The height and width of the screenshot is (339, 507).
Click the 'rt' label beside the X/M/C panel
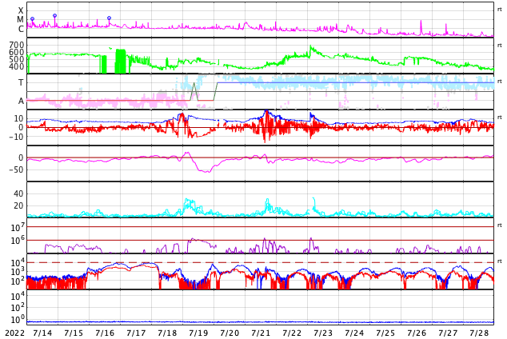point(499,10)
